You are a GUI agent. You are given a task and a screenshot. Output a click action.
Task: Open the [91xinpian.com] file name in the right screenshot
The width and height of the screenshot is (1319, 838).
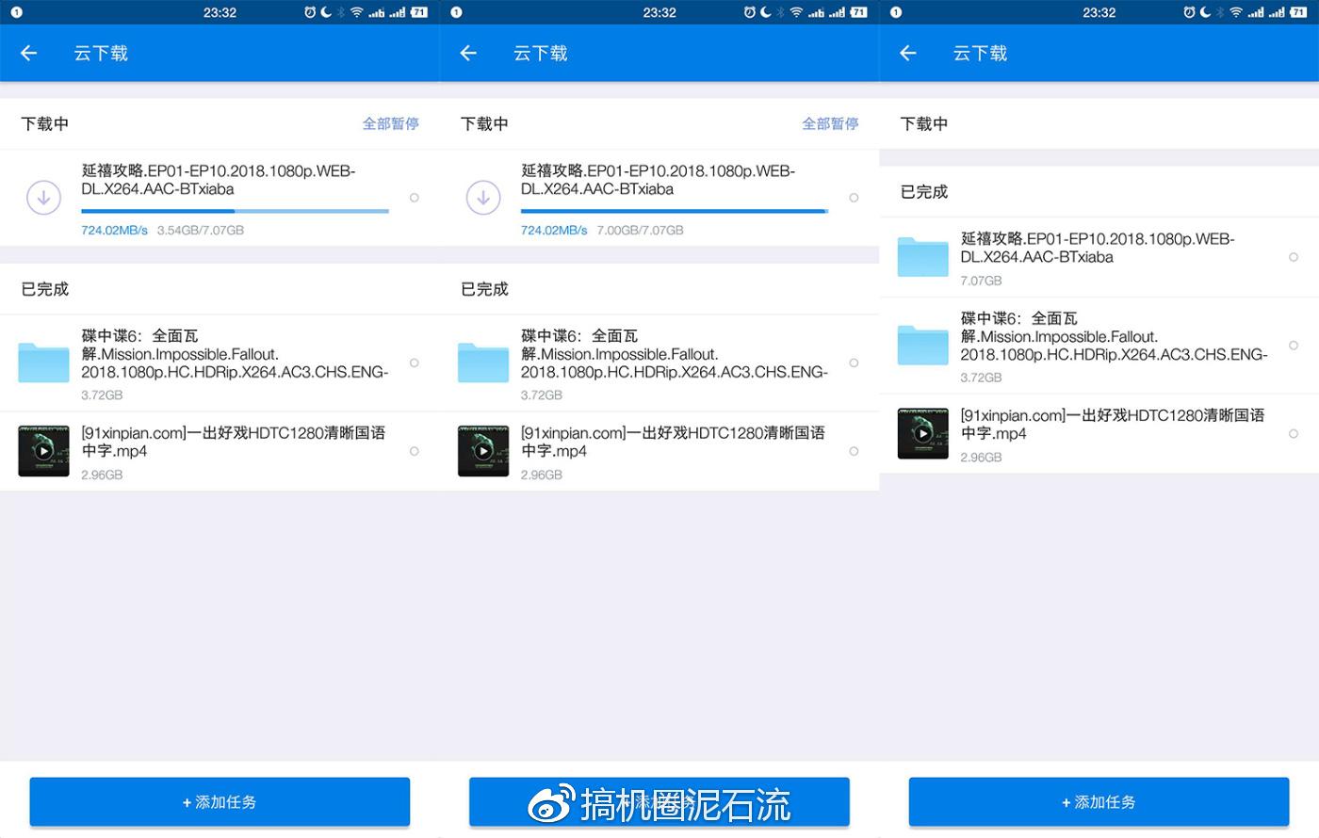pos(1113,425)
